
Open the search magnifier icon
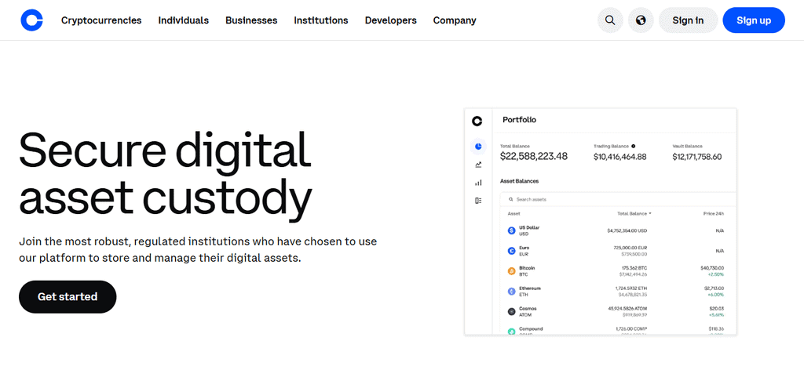click(610, 20)
